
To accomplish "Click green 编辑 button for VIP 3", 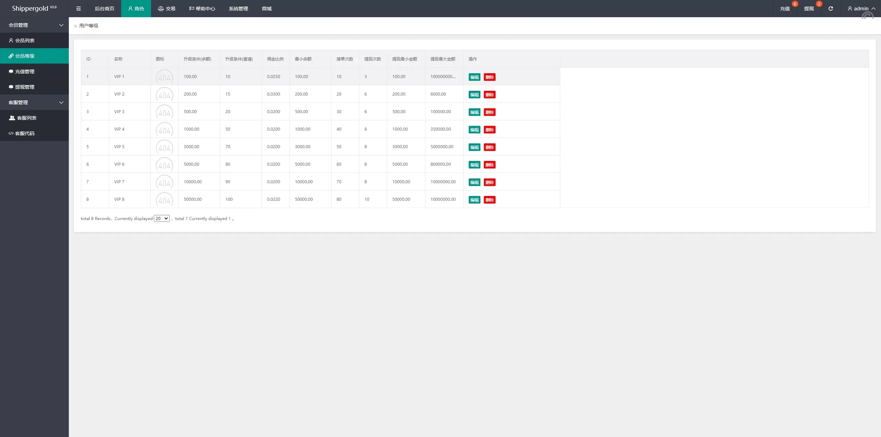I will tap(474, 112).
